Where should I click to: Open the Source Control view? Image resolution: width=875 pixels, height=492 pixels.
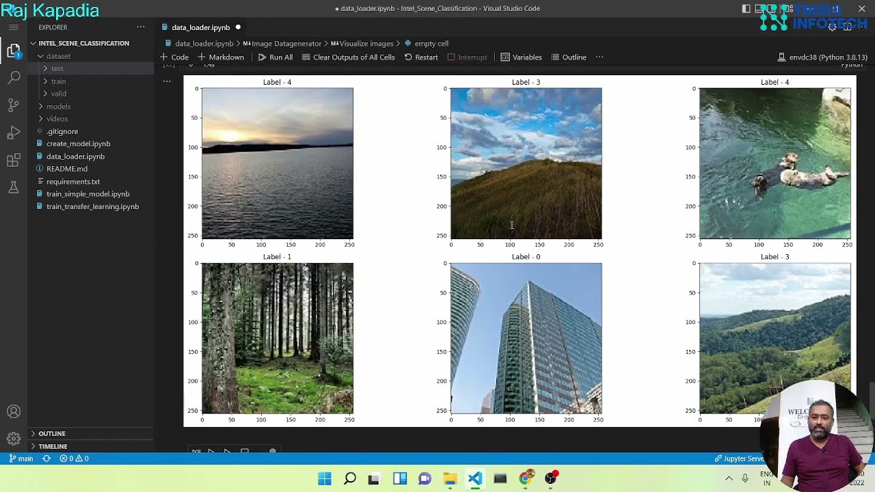14,105
